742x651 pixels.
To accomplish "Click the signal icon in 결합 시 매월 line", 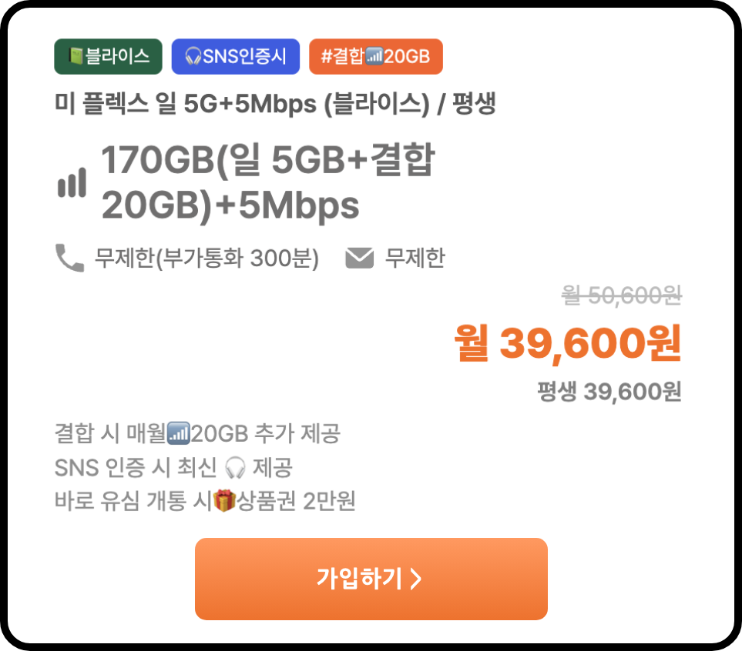I will [x=179, y=433].
